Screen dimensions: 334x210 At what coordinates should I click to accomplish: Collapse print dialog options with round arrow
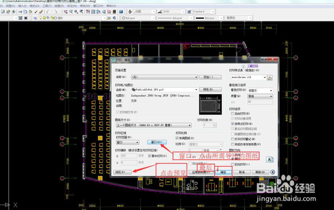(273, 172)
